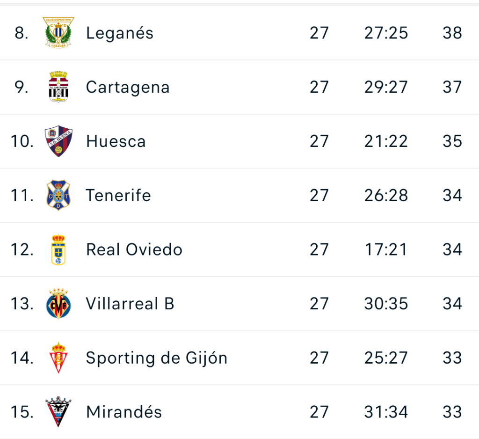
Task: Select Mirandés goals value 31:34
Action: 386,412
